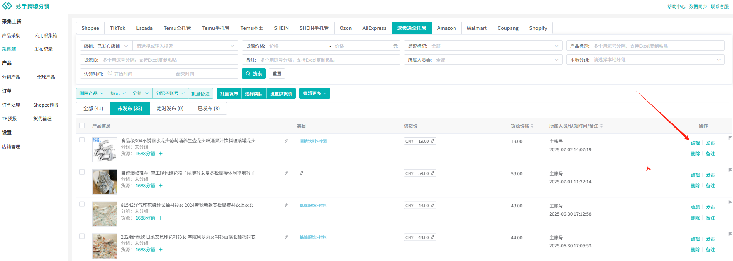Flag the 44.00 主账号 product row

pyautogui.click(x=730, y=234)
